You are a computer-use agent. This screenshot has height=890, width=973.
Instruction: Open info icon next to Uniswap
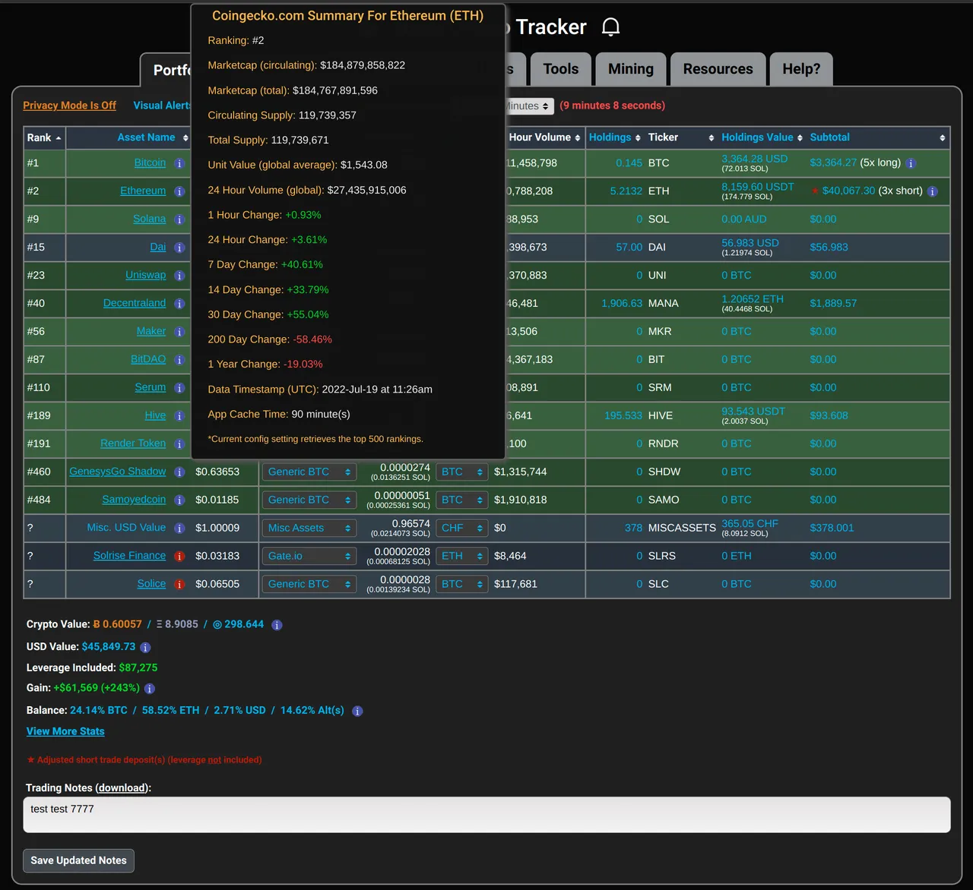pos(179,276)
